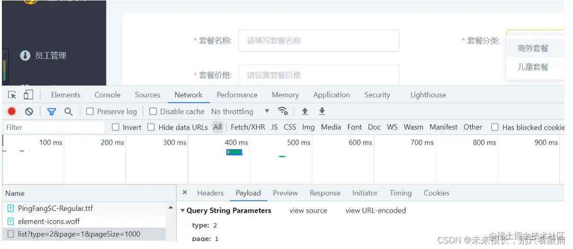The height and width of the screenshot is (249, 573).
Task: Choose 商务套餐 from the dropdown
Action: click(533, 48)
